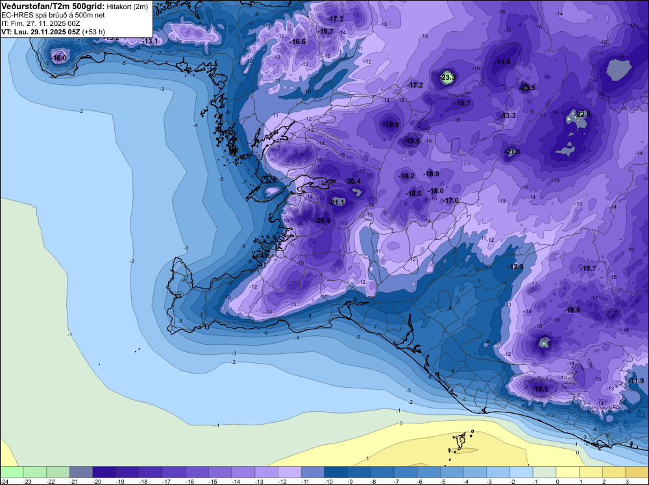649x485 pixels.
Task: Click the -17.2 temperature label
Action: 415,85
